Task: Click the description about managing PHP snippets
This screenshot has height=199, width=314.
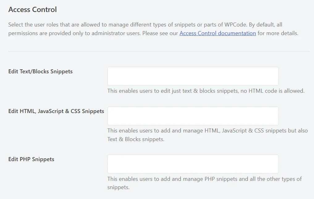Action: 204,183
